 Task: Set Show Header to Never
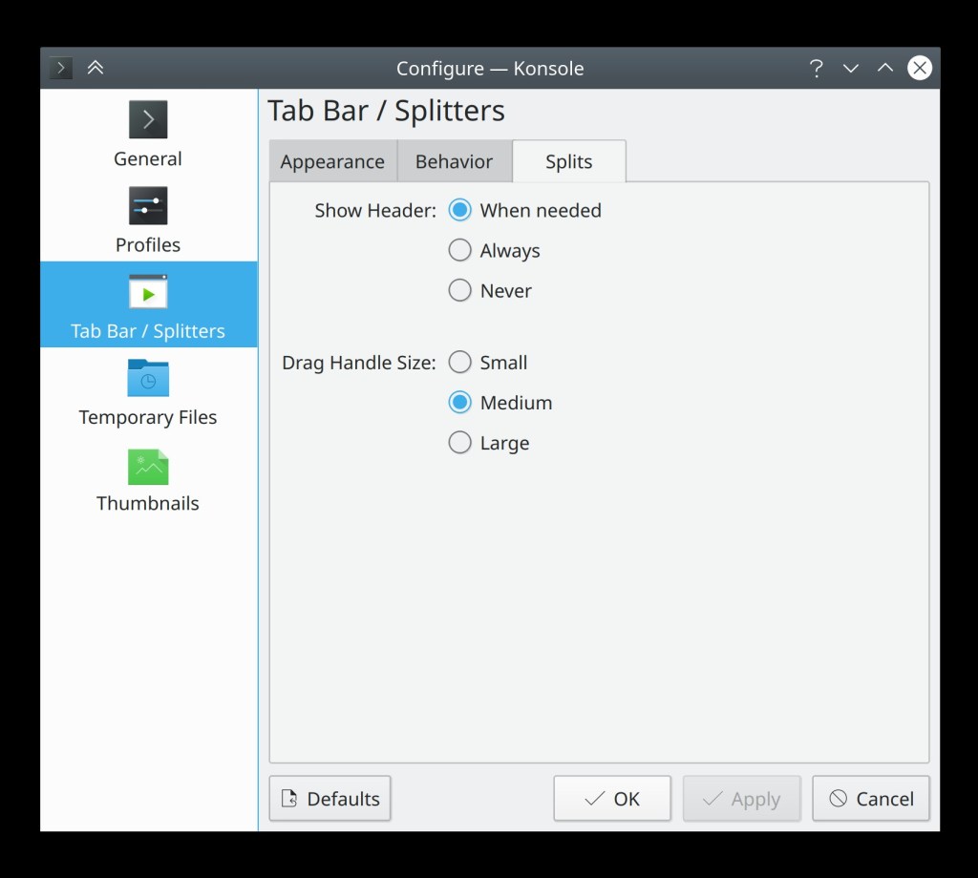point(460,290)
